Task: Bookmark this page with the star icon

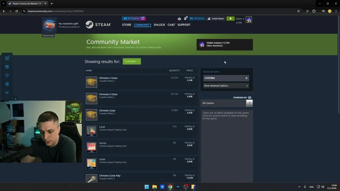Action: coord(299,11)
